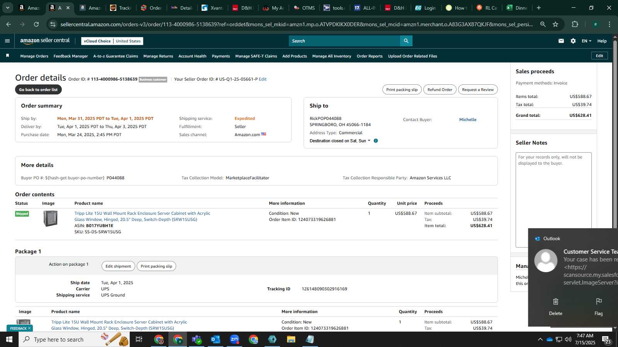Click the Flag icon in Outlook notification
The image size is (618, 347).
pyautogui.click(x=599, y=302)
